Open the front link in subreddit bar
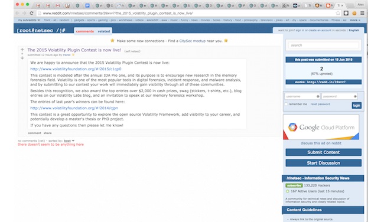The width and height of the screenshot is (384, 222). click(47, 20)
